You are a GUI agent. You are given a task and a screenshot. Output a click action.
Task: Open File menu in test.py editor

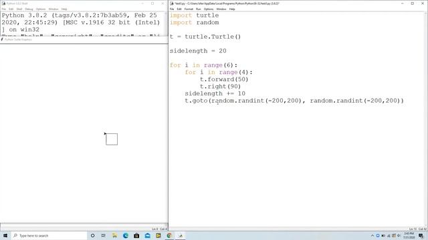[x=172, y=9]
